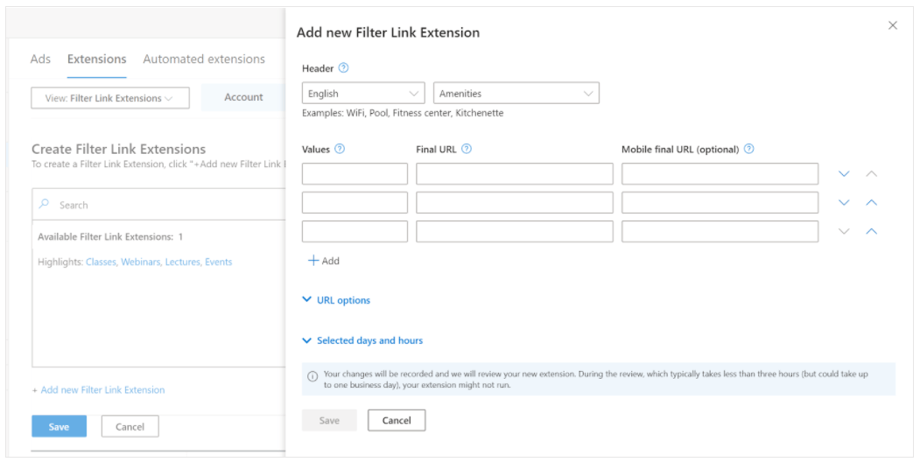Focus third row Values input

pos(355,231)
